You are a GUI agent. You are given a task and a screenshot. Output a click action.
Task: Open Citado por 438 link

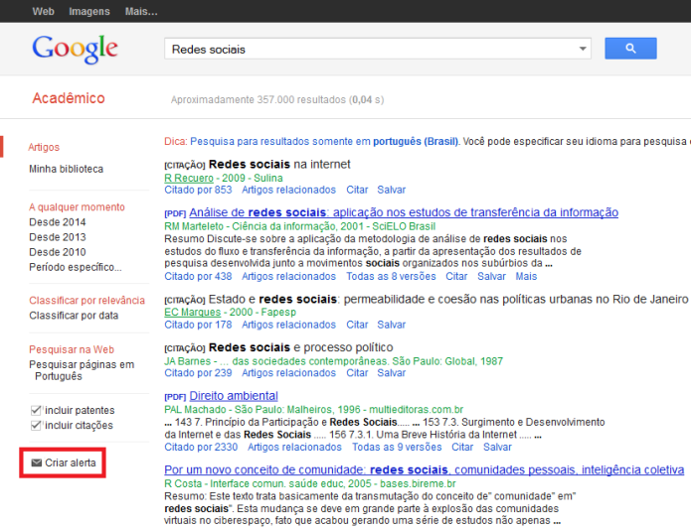coord(198,276)
